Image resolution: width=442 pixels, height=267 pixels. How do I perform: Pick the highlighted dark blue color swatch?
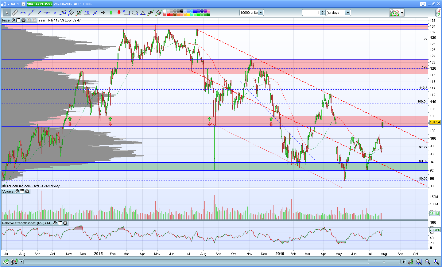(x=195, y=11)
